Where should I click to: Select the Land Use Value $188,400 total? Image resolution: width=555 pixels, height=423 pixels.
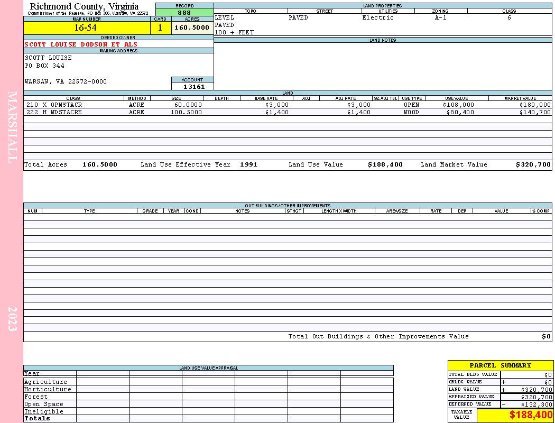[385, 164]
